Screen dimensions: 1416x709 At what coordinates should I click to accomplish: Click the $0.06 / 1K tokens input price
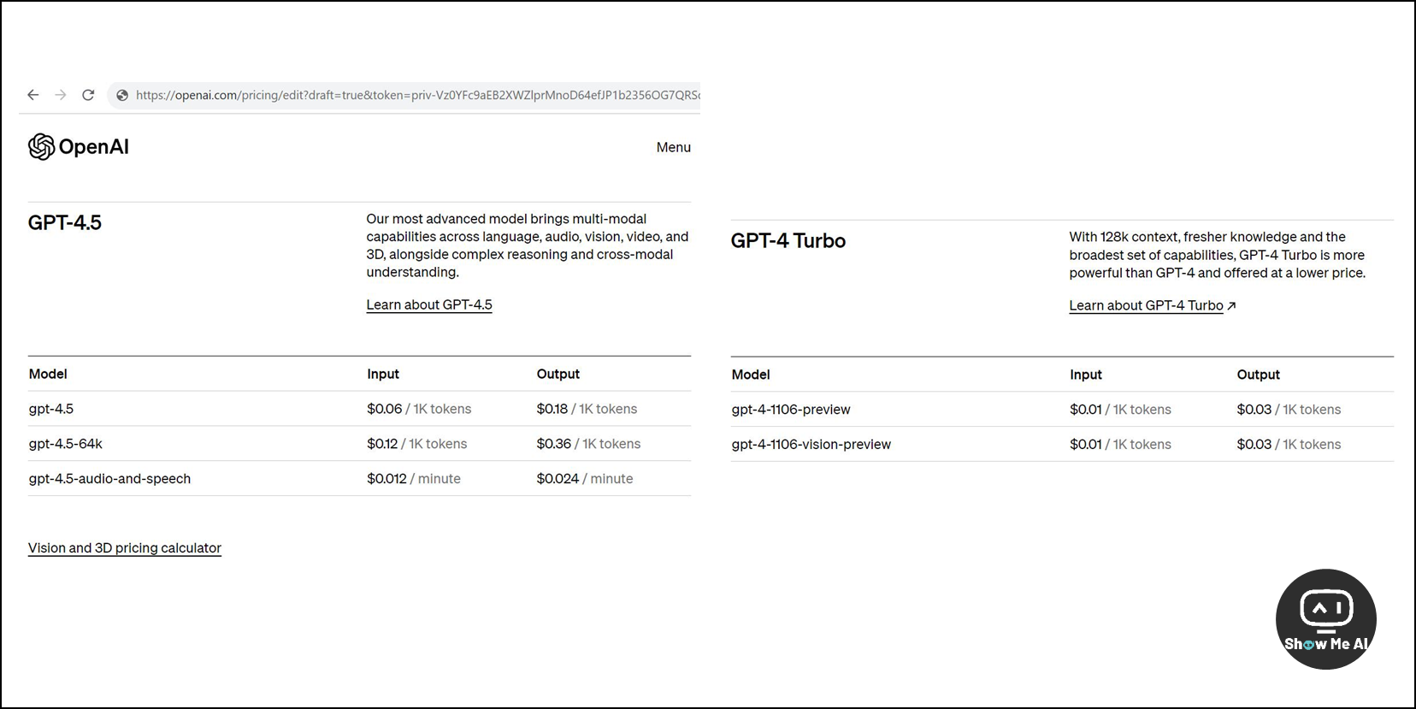pyautogui.click(x=419, y=409)
